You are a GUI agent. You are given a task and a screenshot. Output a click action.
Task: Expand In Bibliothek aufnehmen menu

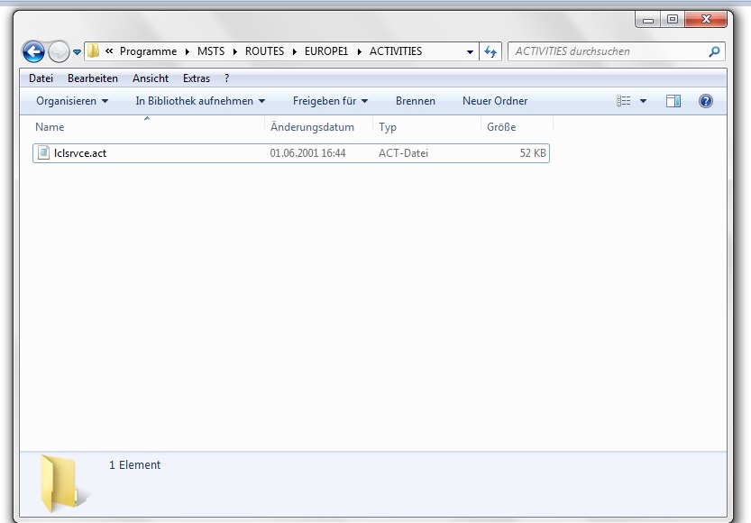[200, 101]
